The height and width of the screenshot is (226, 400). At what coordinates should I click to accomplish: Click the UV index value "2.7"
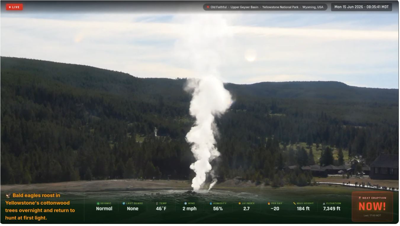pos(246,209)
